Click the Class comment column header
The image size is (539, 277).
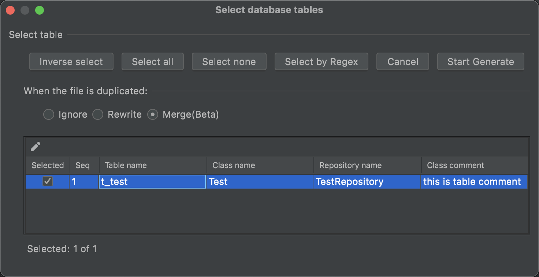click(475, 165)
